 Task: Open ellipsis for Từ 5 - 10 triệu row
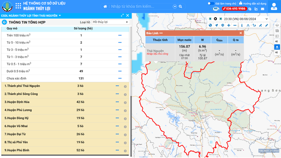[120, 42]
